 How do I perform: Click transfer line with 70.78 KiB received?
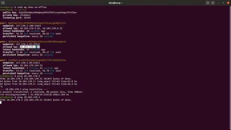(32, 34)
